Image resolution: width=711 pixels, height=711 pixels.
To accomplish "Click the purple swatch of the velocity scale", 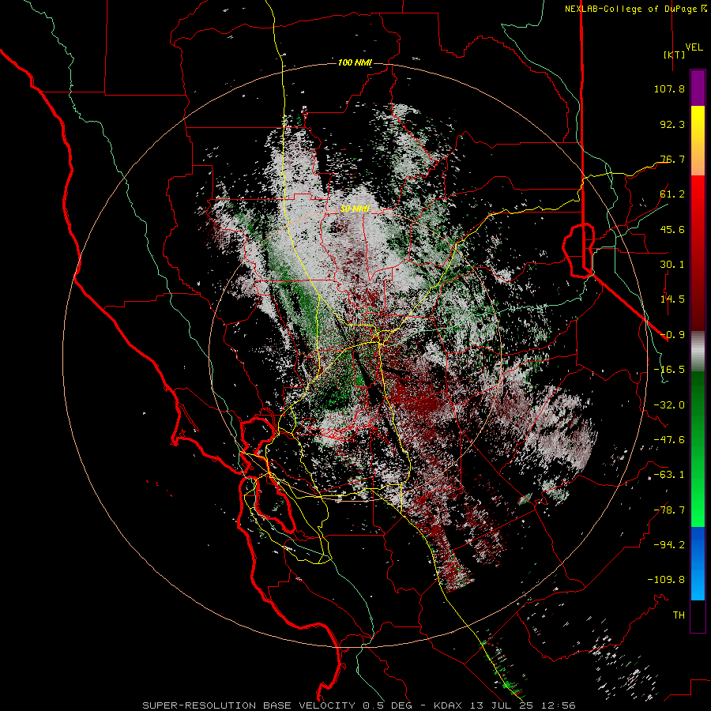I will click(x=698, y=88).
